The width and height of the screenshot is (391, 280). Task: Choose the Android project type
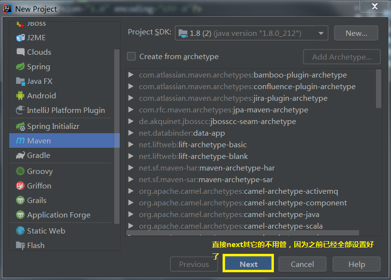(x=61, y=95)
